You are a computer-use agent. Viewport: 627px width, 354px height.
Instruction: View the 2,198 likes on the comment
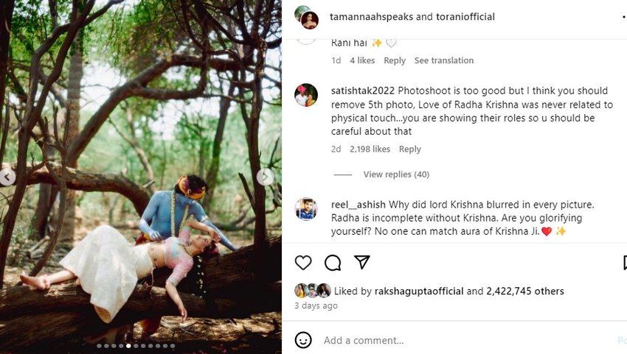[371, 149]
